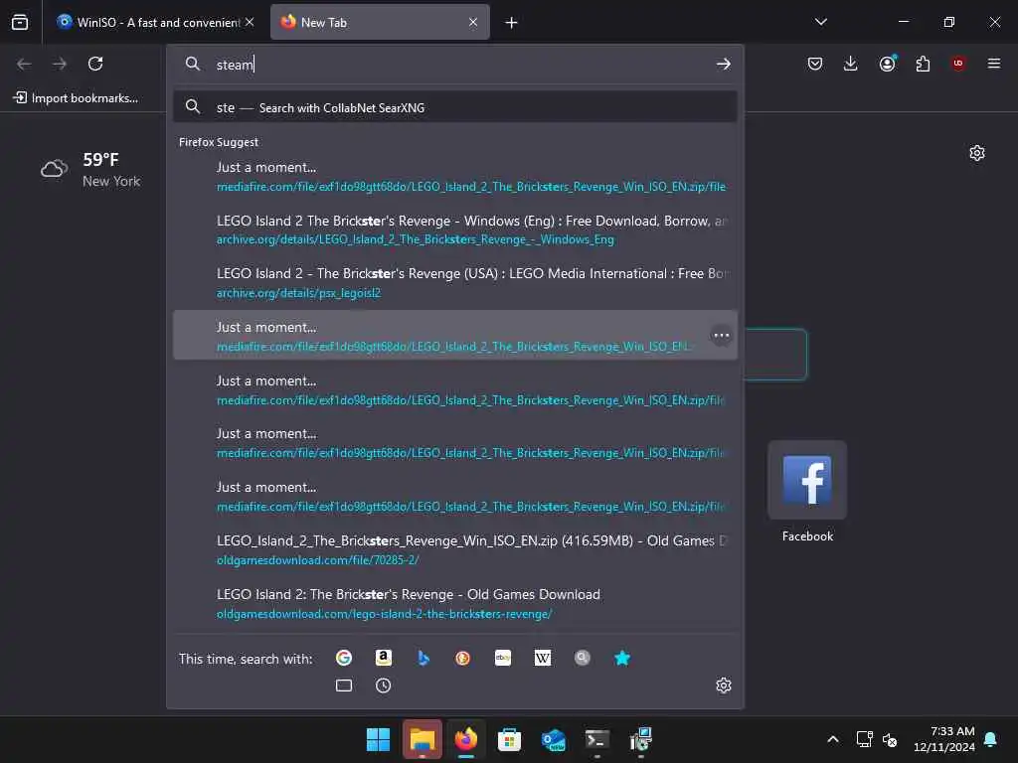Open the Firefox application menu
1018x763 pixels.
click(994, 64)
